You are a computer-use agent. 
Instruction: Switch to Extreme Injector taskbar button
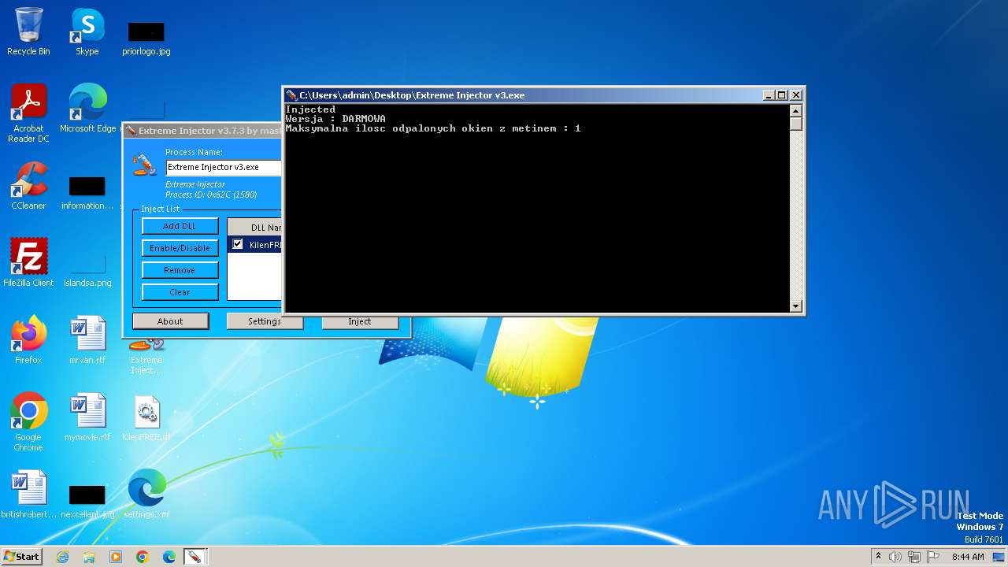pos(194,557)
